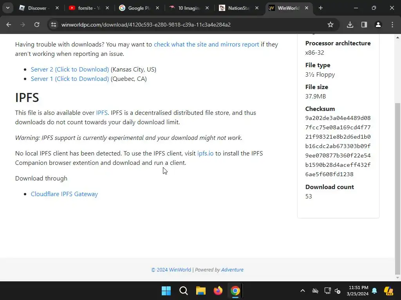Viewport: 401px width, 300px height.
Task: Open the Adventure footer link
Action: coord(232,270)
